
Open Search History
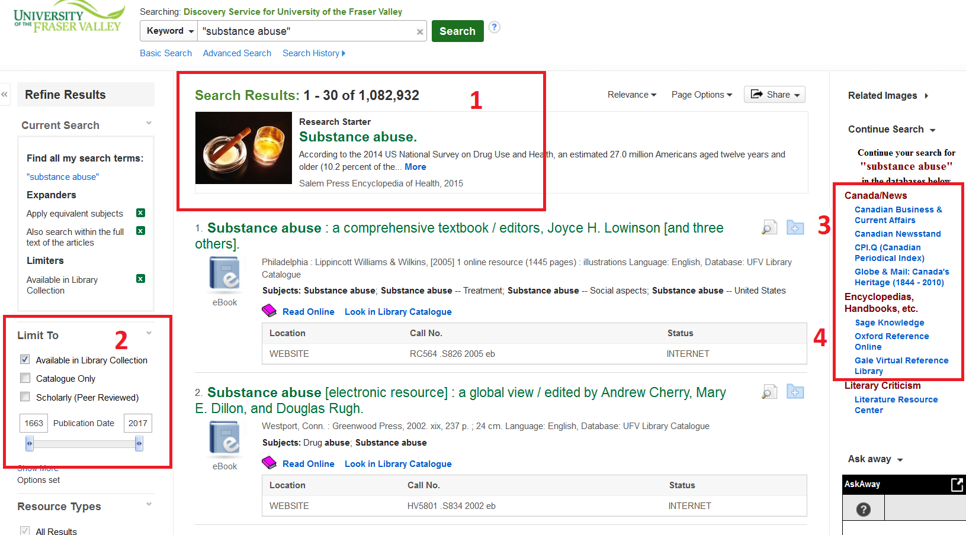coord(314,53)
